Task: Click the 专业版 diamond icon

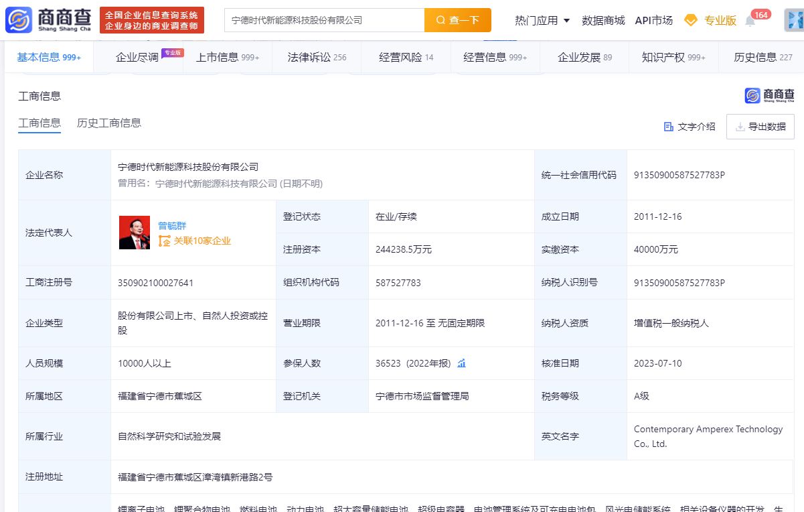Action: click(691, 20)
